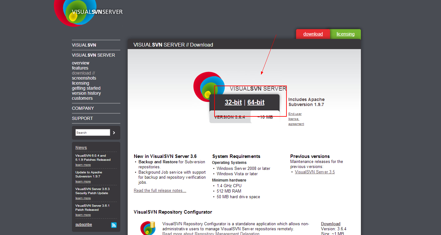Open Read more about Repository Management Delegation
441x235 pixels.
(x=211, y=233)
